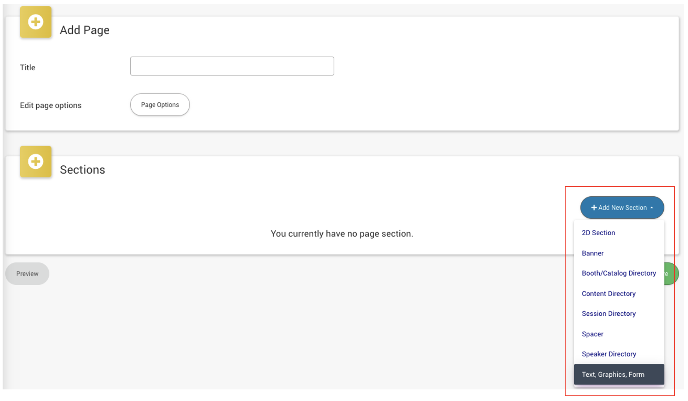Click the Preview button

coord(27,274)
